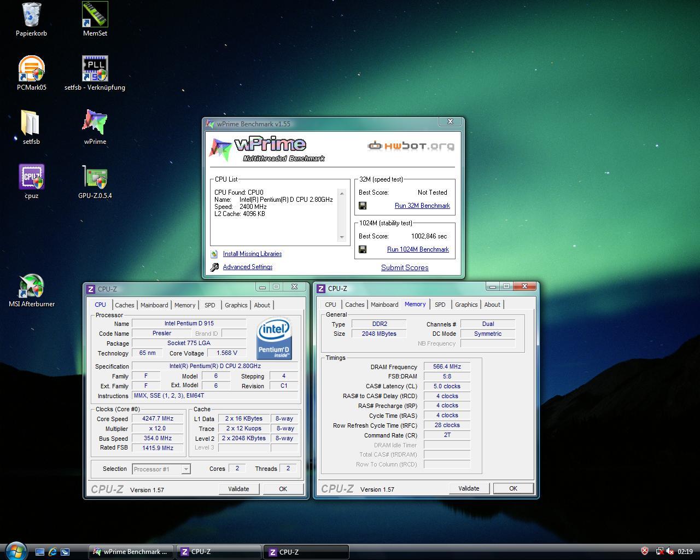Viewport: 700px width, 560px height.
Task: Open Mainboard tab in right CPU-Z window
Action: pyautogui.click(x=384, y=305)
